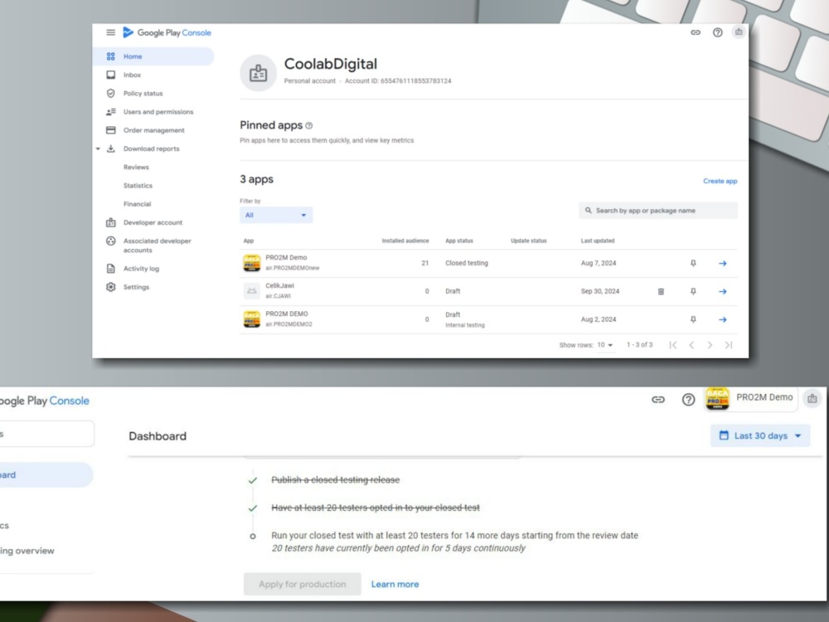Screen dimensions: 829x622
Task: Click the Create app link
Action: pyautogui.click(x=720, y=181)
